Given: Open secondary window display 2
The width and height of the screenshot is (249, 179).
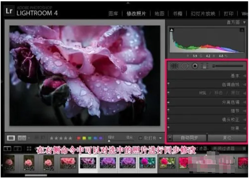Looking at the screenshot, I should point(18,148).
